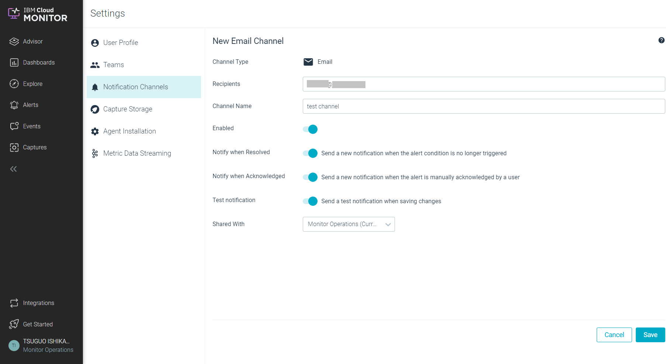This screenshot has width=666, height=364.
Task: Open the Shared With dropdown
Action: (349, 224)
